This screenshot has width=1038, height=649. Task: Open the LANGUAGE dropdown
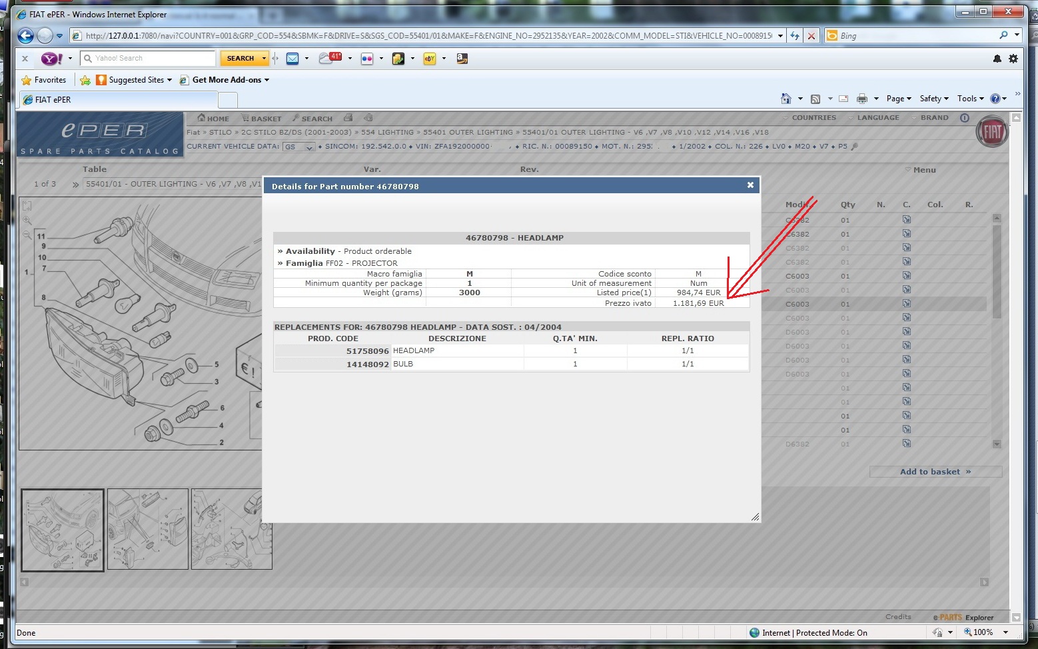pyautogui.click(x=873, y=118)
